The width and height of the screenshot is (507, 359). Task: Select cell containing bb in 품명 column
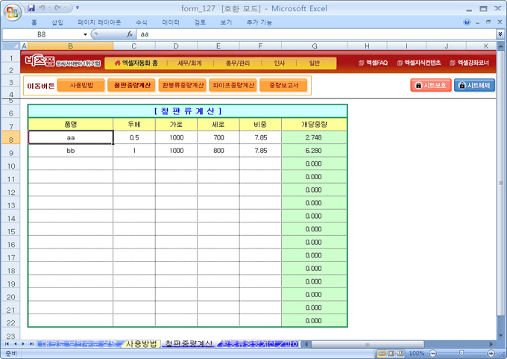(x=71, y=150)
